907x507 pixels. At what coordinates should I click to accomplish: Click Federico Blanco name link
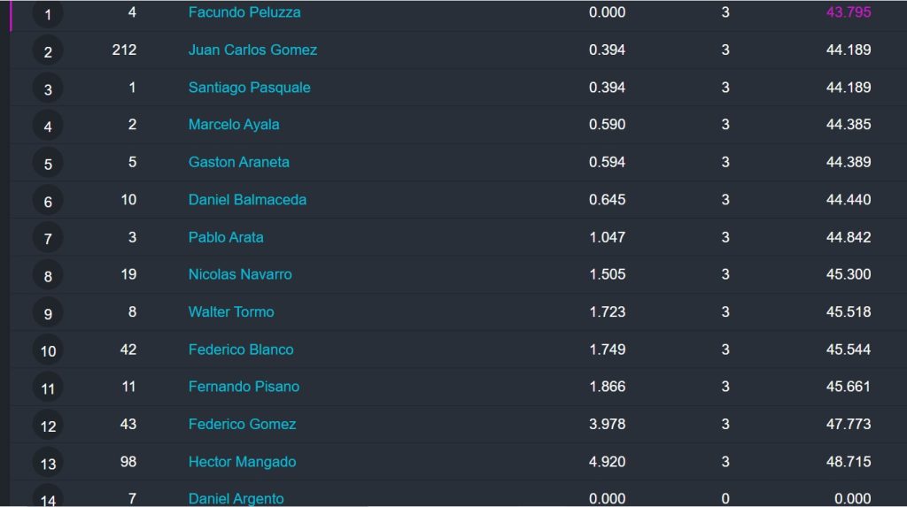241,350
